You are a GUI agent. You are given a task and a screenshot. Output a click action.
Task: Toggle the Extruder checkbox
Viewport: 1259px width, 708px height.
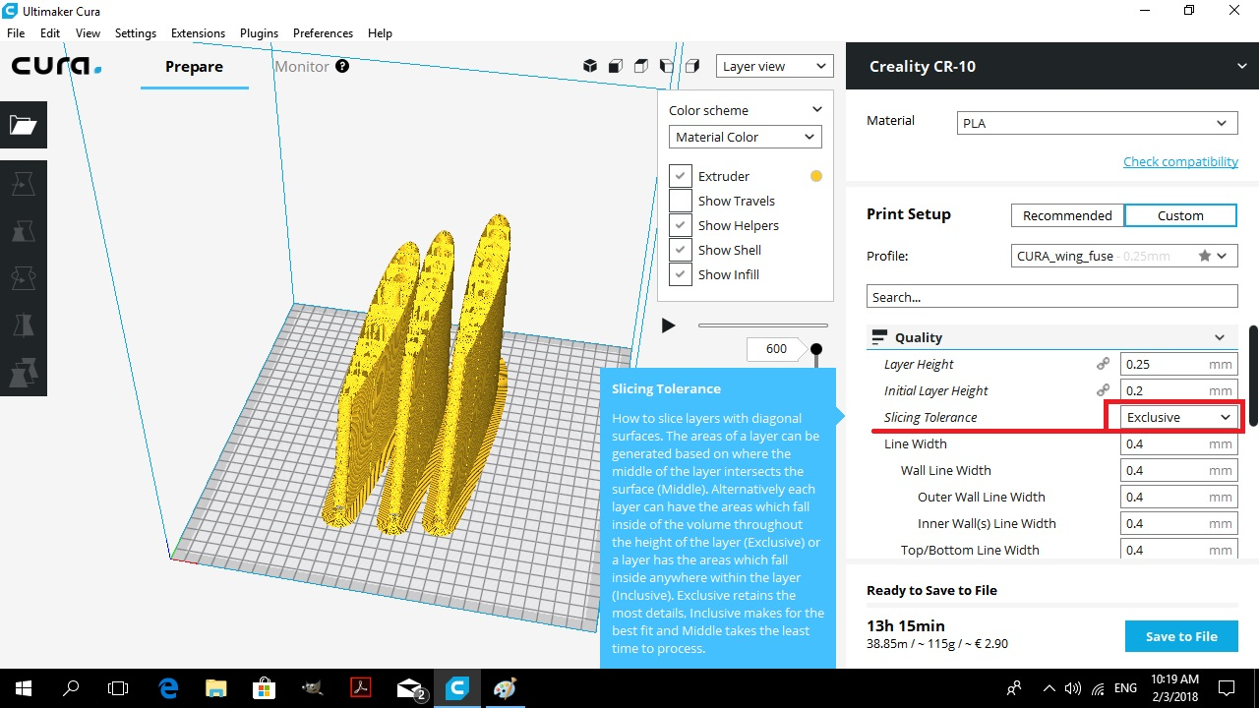click(x=681, y=176)
